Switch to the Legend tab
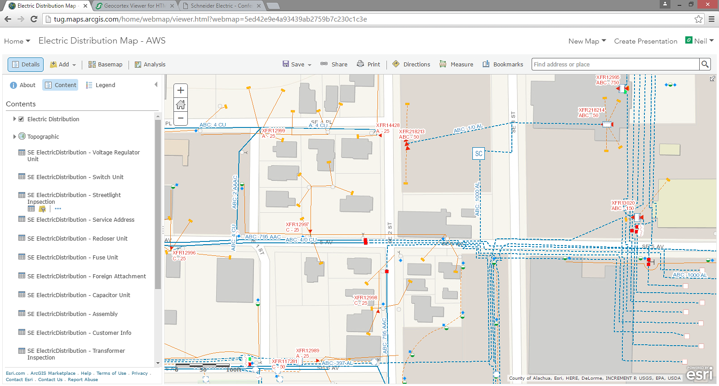Screen dimensions: 719x386 (101, 85)
